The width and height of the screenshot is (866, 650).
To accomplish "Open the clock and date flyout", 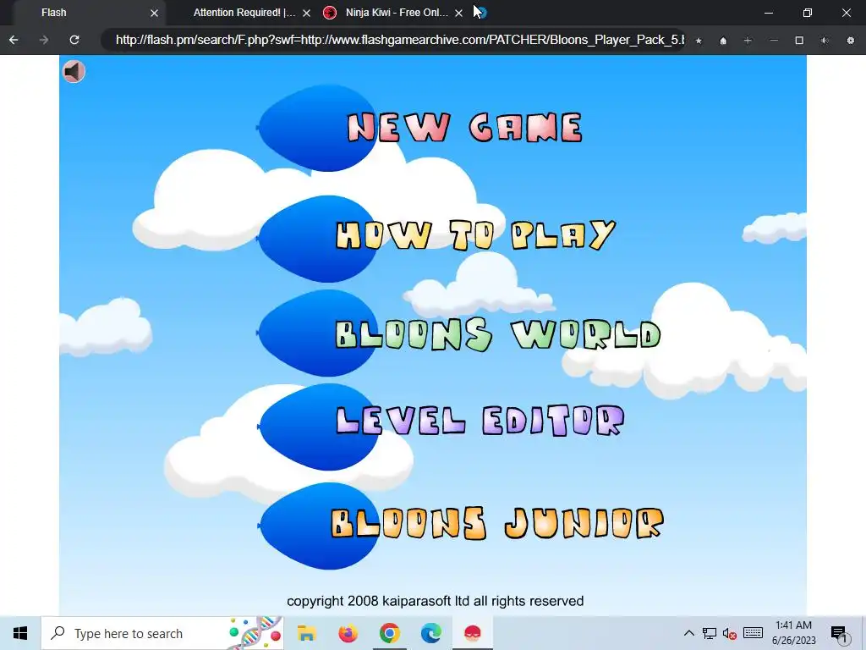I will pos(793,633).
